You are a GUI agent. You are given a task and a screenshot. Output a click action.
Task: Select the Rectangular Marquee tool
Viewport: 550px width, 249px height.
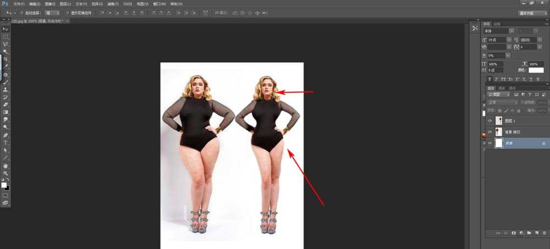tap(5, 36)
